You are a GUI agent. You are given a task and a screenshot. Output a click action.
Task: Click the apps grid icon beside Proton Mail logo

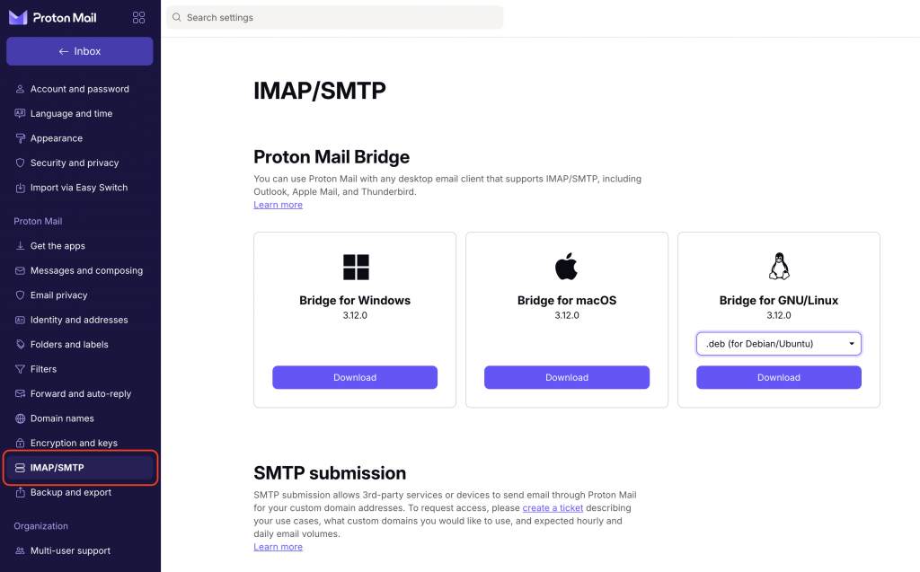point(138,17)
